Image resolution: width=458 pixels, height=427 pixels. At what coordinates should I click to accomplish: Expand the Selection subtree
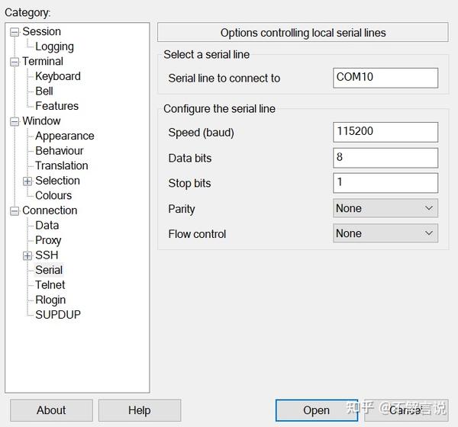tap(27, 181)
